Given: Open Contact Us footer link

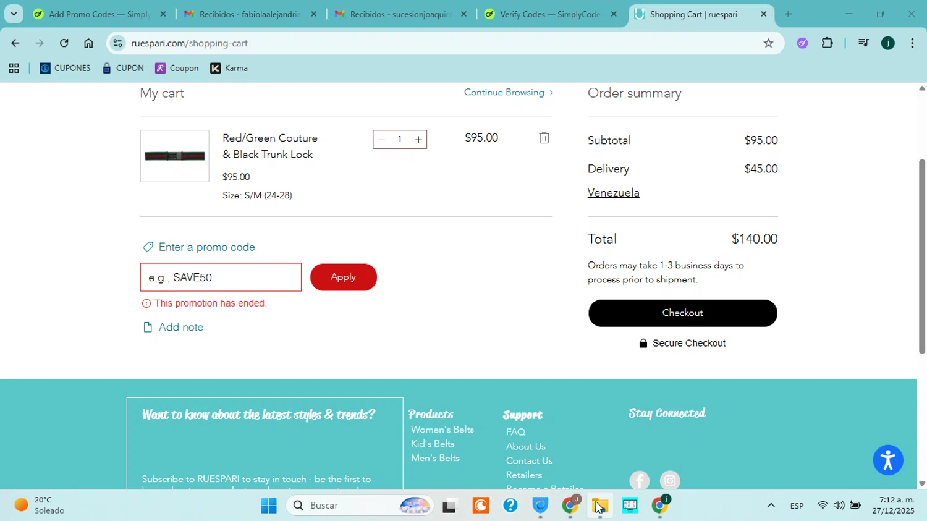Looking at the screenshot, I should pos(529,460).
